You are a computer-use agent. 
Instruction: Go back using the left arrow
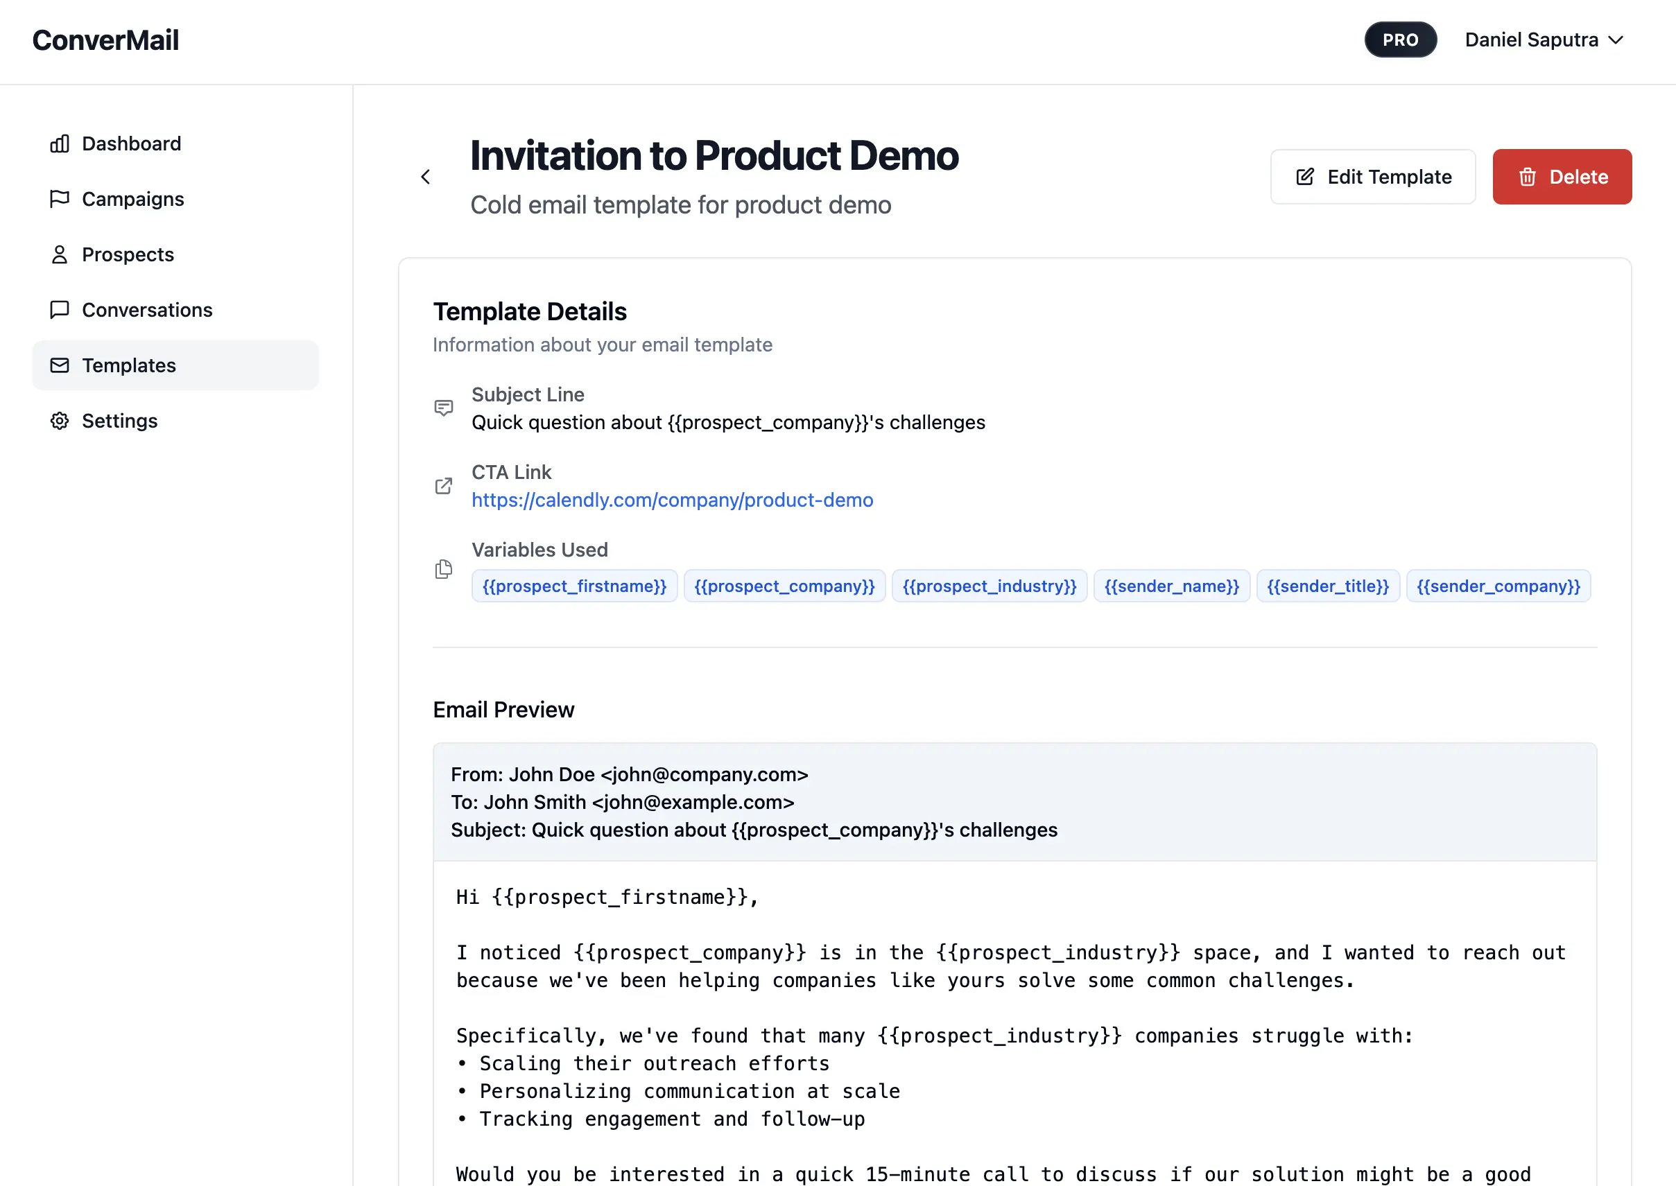425,177
